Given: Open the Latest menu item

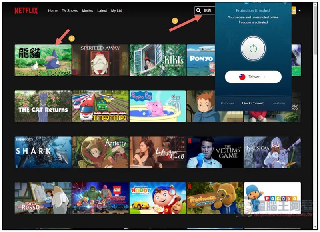Looking at the screenshot, I should tap(102, 10).
